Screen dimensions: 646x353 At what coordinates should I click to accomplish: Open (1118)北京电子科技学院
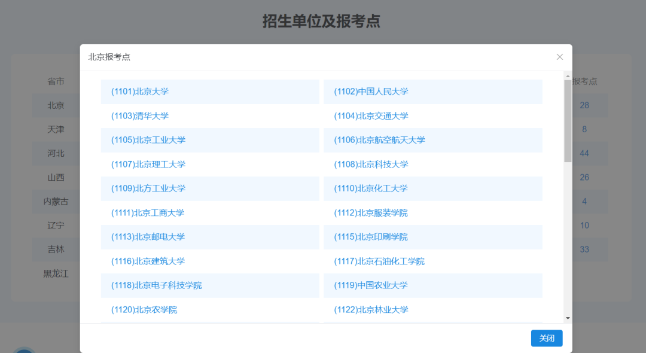click(x=157, y=285)
